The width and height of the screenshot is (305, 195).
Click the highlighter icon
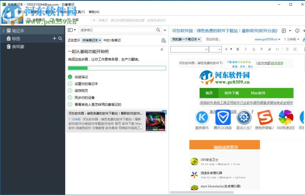(270, 50)
